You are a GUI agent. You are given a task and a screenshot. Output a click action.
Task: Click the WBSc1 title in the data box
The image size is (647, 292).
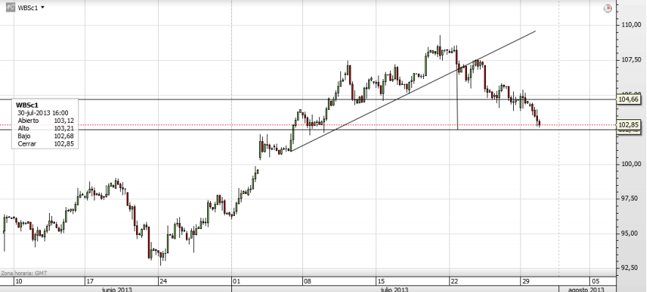coord(27,105)
